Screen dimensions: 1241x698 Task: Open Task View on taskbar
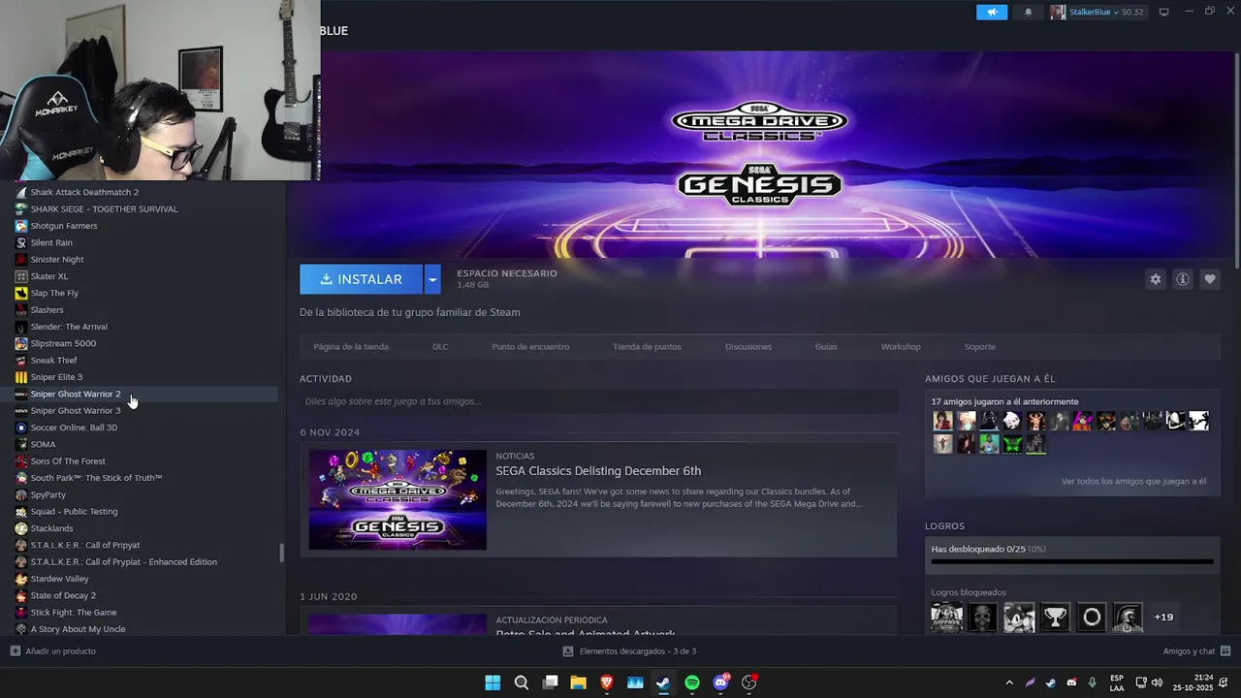(550, 682)
